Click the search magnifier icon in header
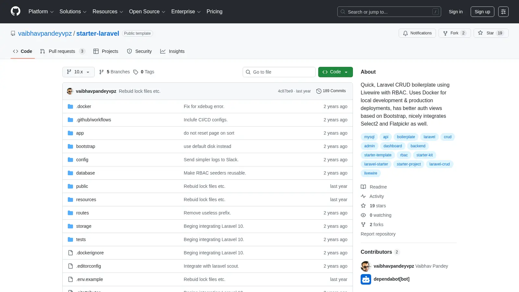The image size is (519, 292). click(x=343, y=12)
